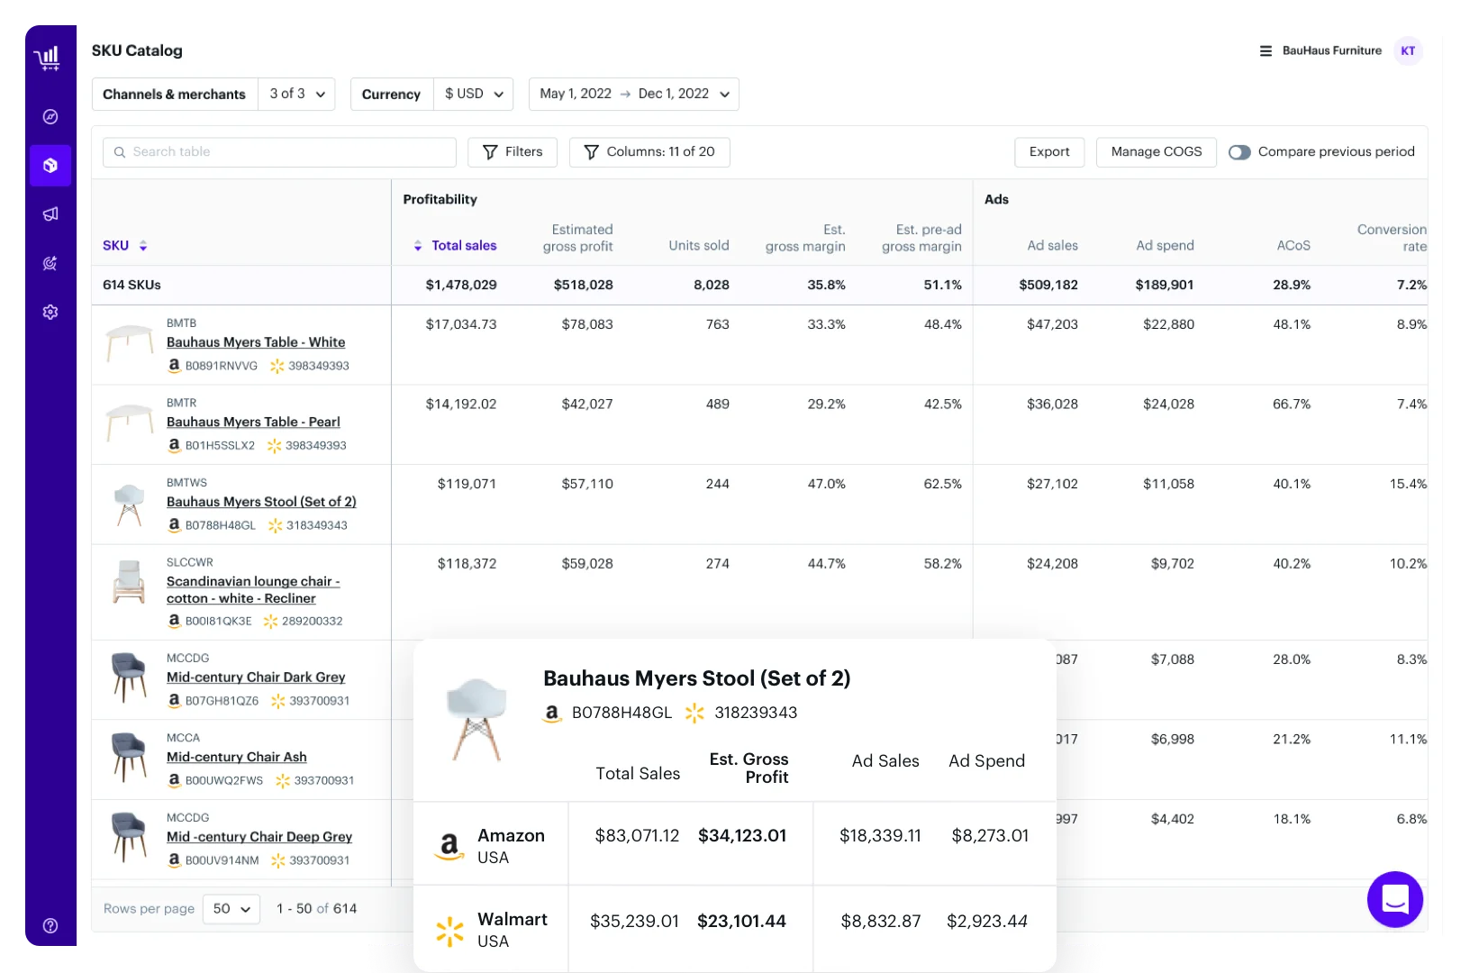Click the ACoS column header

(x=1293, y=245)
